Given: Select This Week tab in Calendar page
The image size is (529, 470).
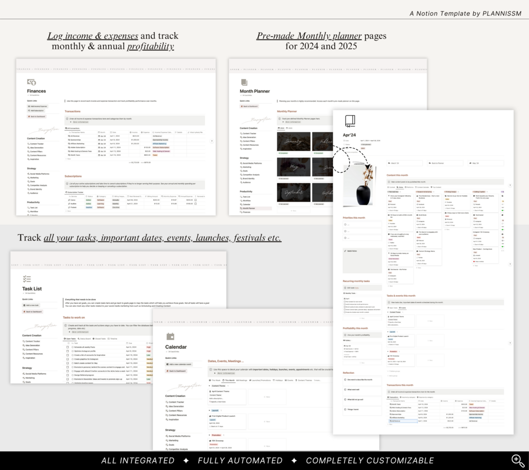Looking at the screenshot, I should [215, 380].
